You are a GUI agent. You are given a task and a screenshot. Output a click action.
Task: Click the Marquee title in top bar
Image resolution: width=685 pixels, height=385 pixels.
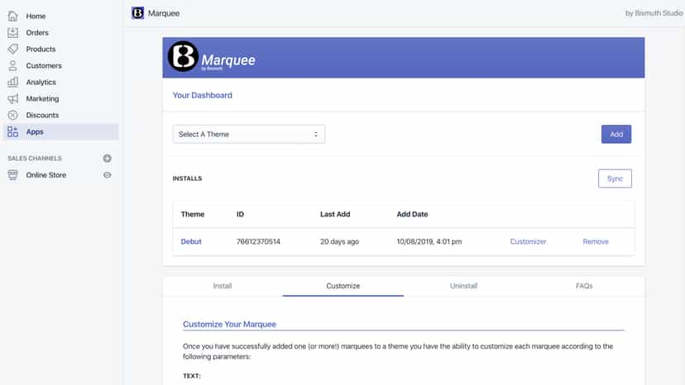pyautogui.click(x=164, y=13)
